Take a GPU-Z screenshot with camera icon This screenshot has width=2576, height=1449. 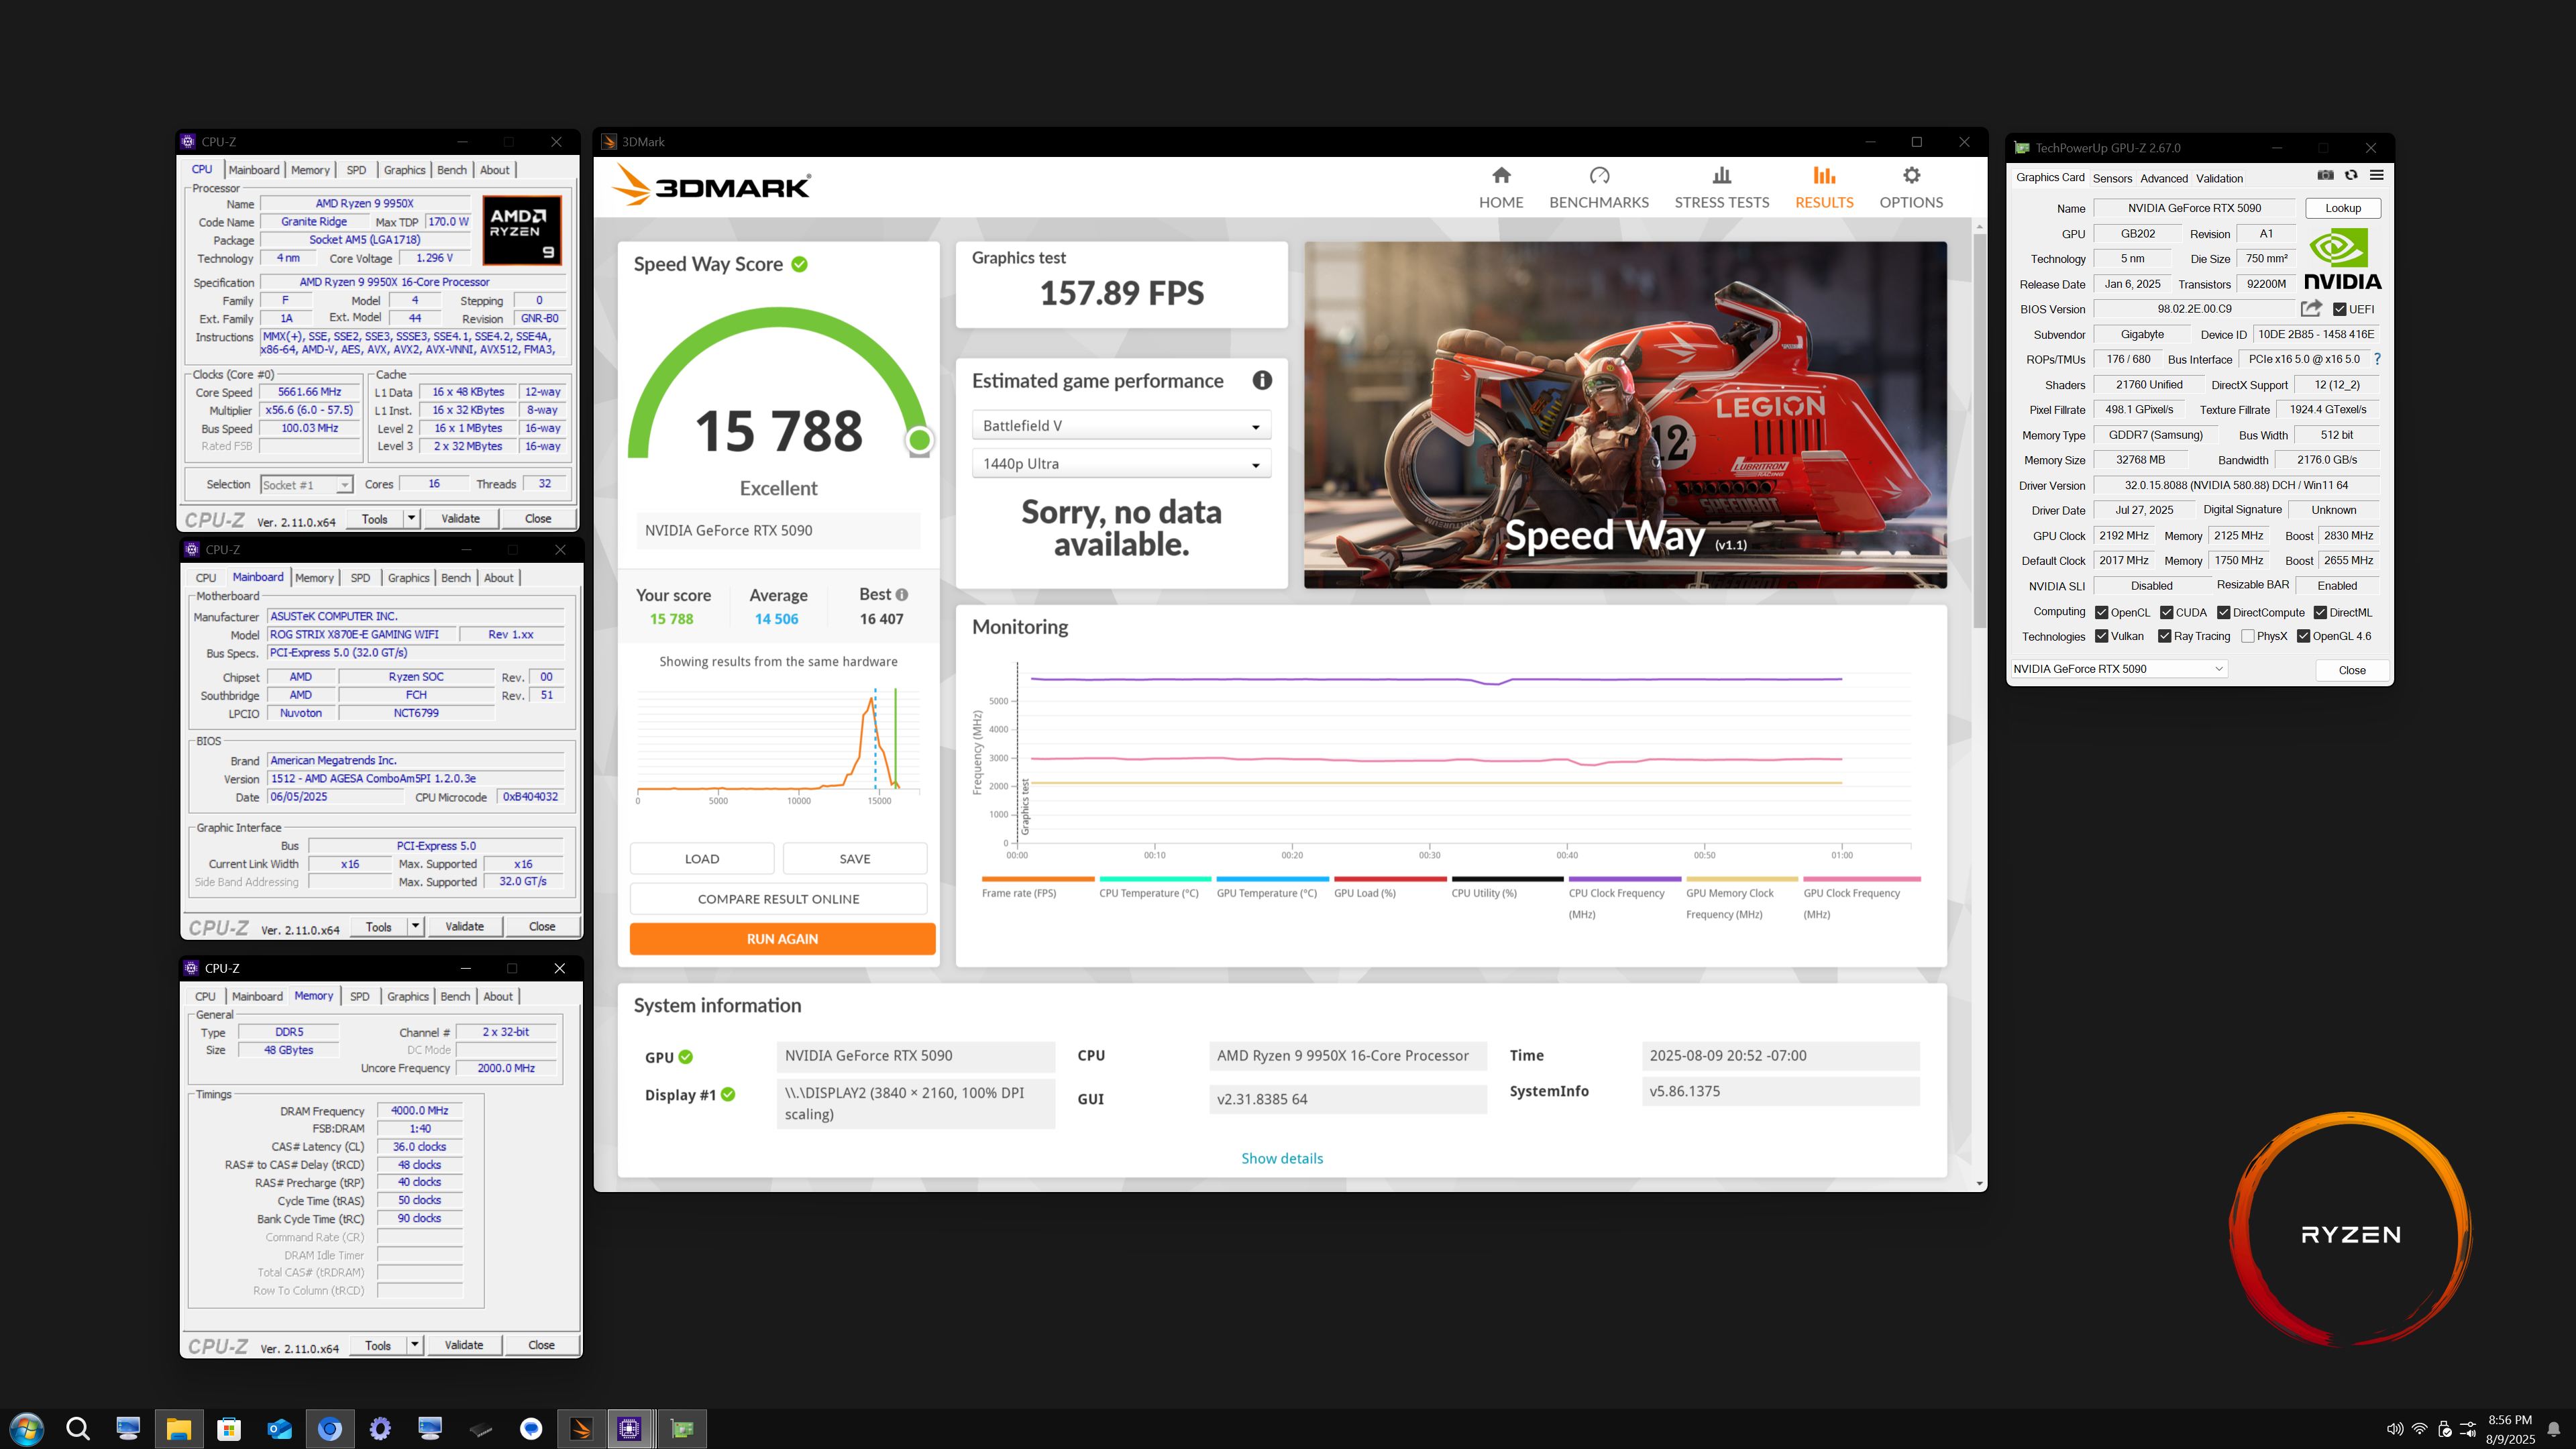2325,175
